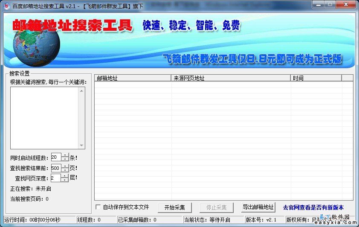Click the 飞箭邮件群发工具 8.8元 banner text
Image resolution: width=359 pixels, height=227 pixels.
(252, 59)
